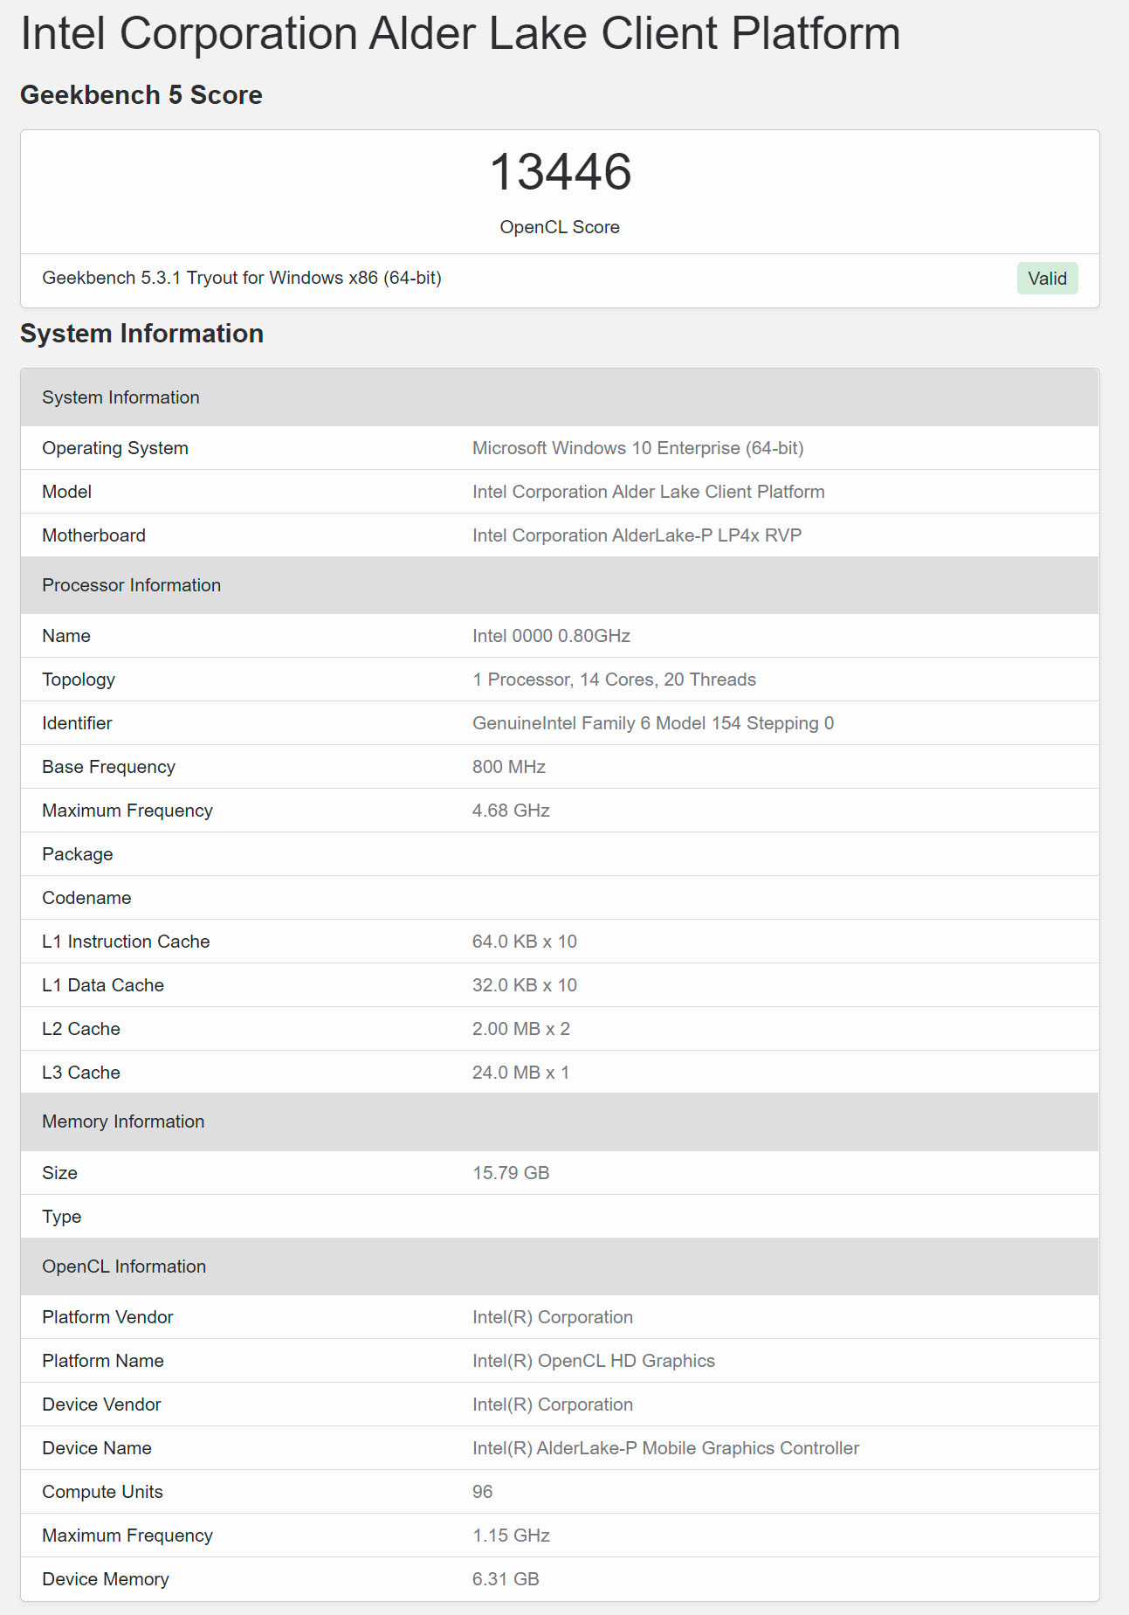Select the '4.68 GHz' value
1129x1615 pixels.
point(512,811)
